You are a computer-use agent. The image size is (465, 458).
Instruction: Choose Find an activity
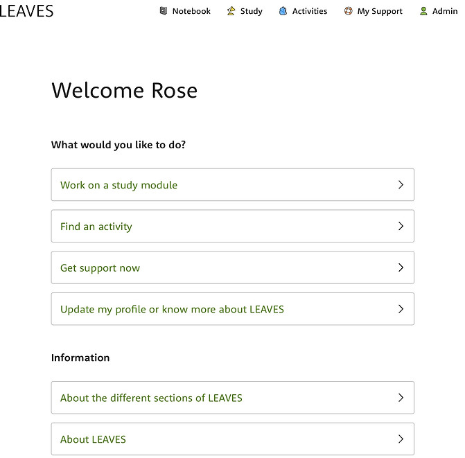[x=233, y=226]
